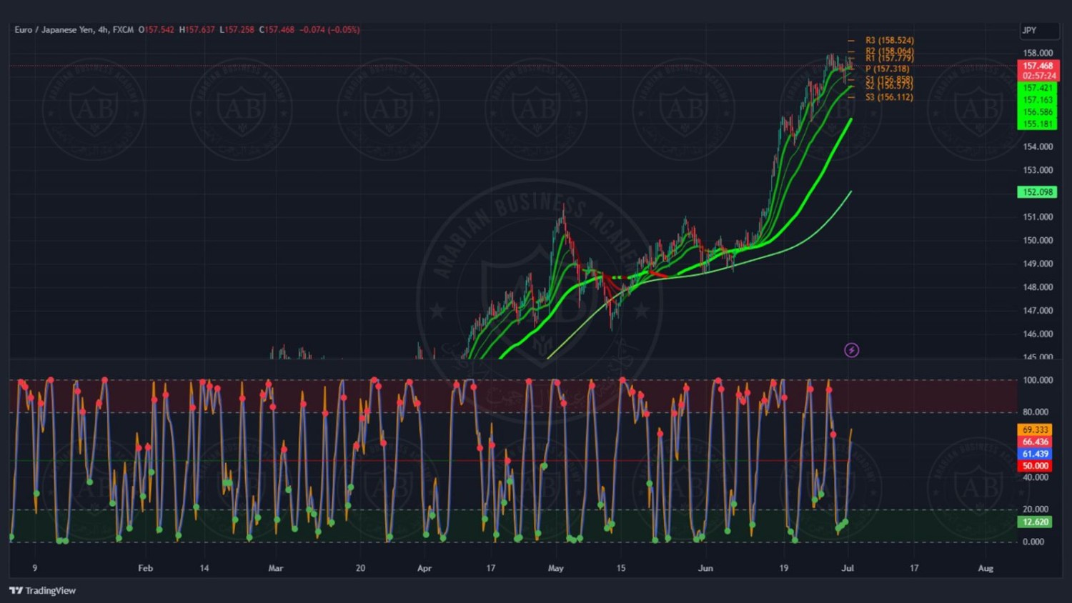Click the Feb date on time axis
This screenshot has width=1072, height=603.
(x=145, y=569)
